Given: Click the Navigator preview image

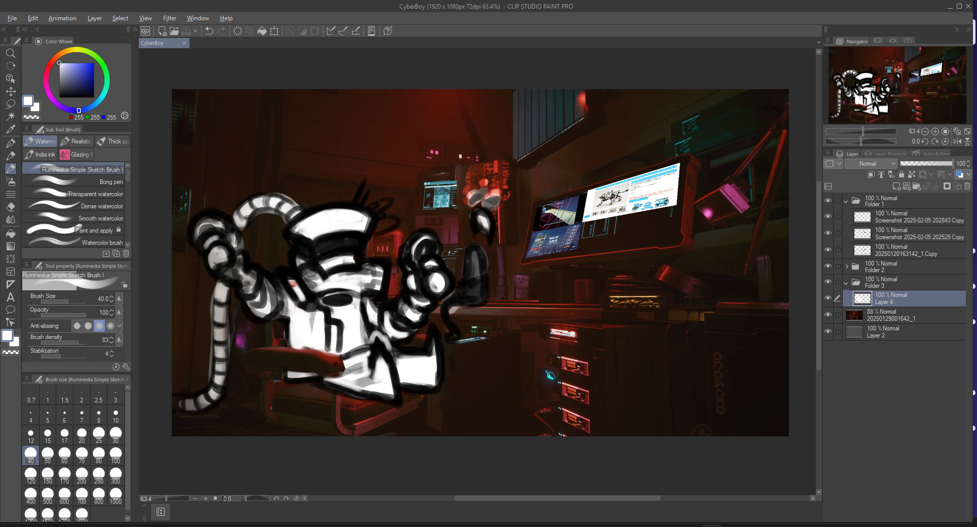Looking at the screenshot, I should click(897, 85).
